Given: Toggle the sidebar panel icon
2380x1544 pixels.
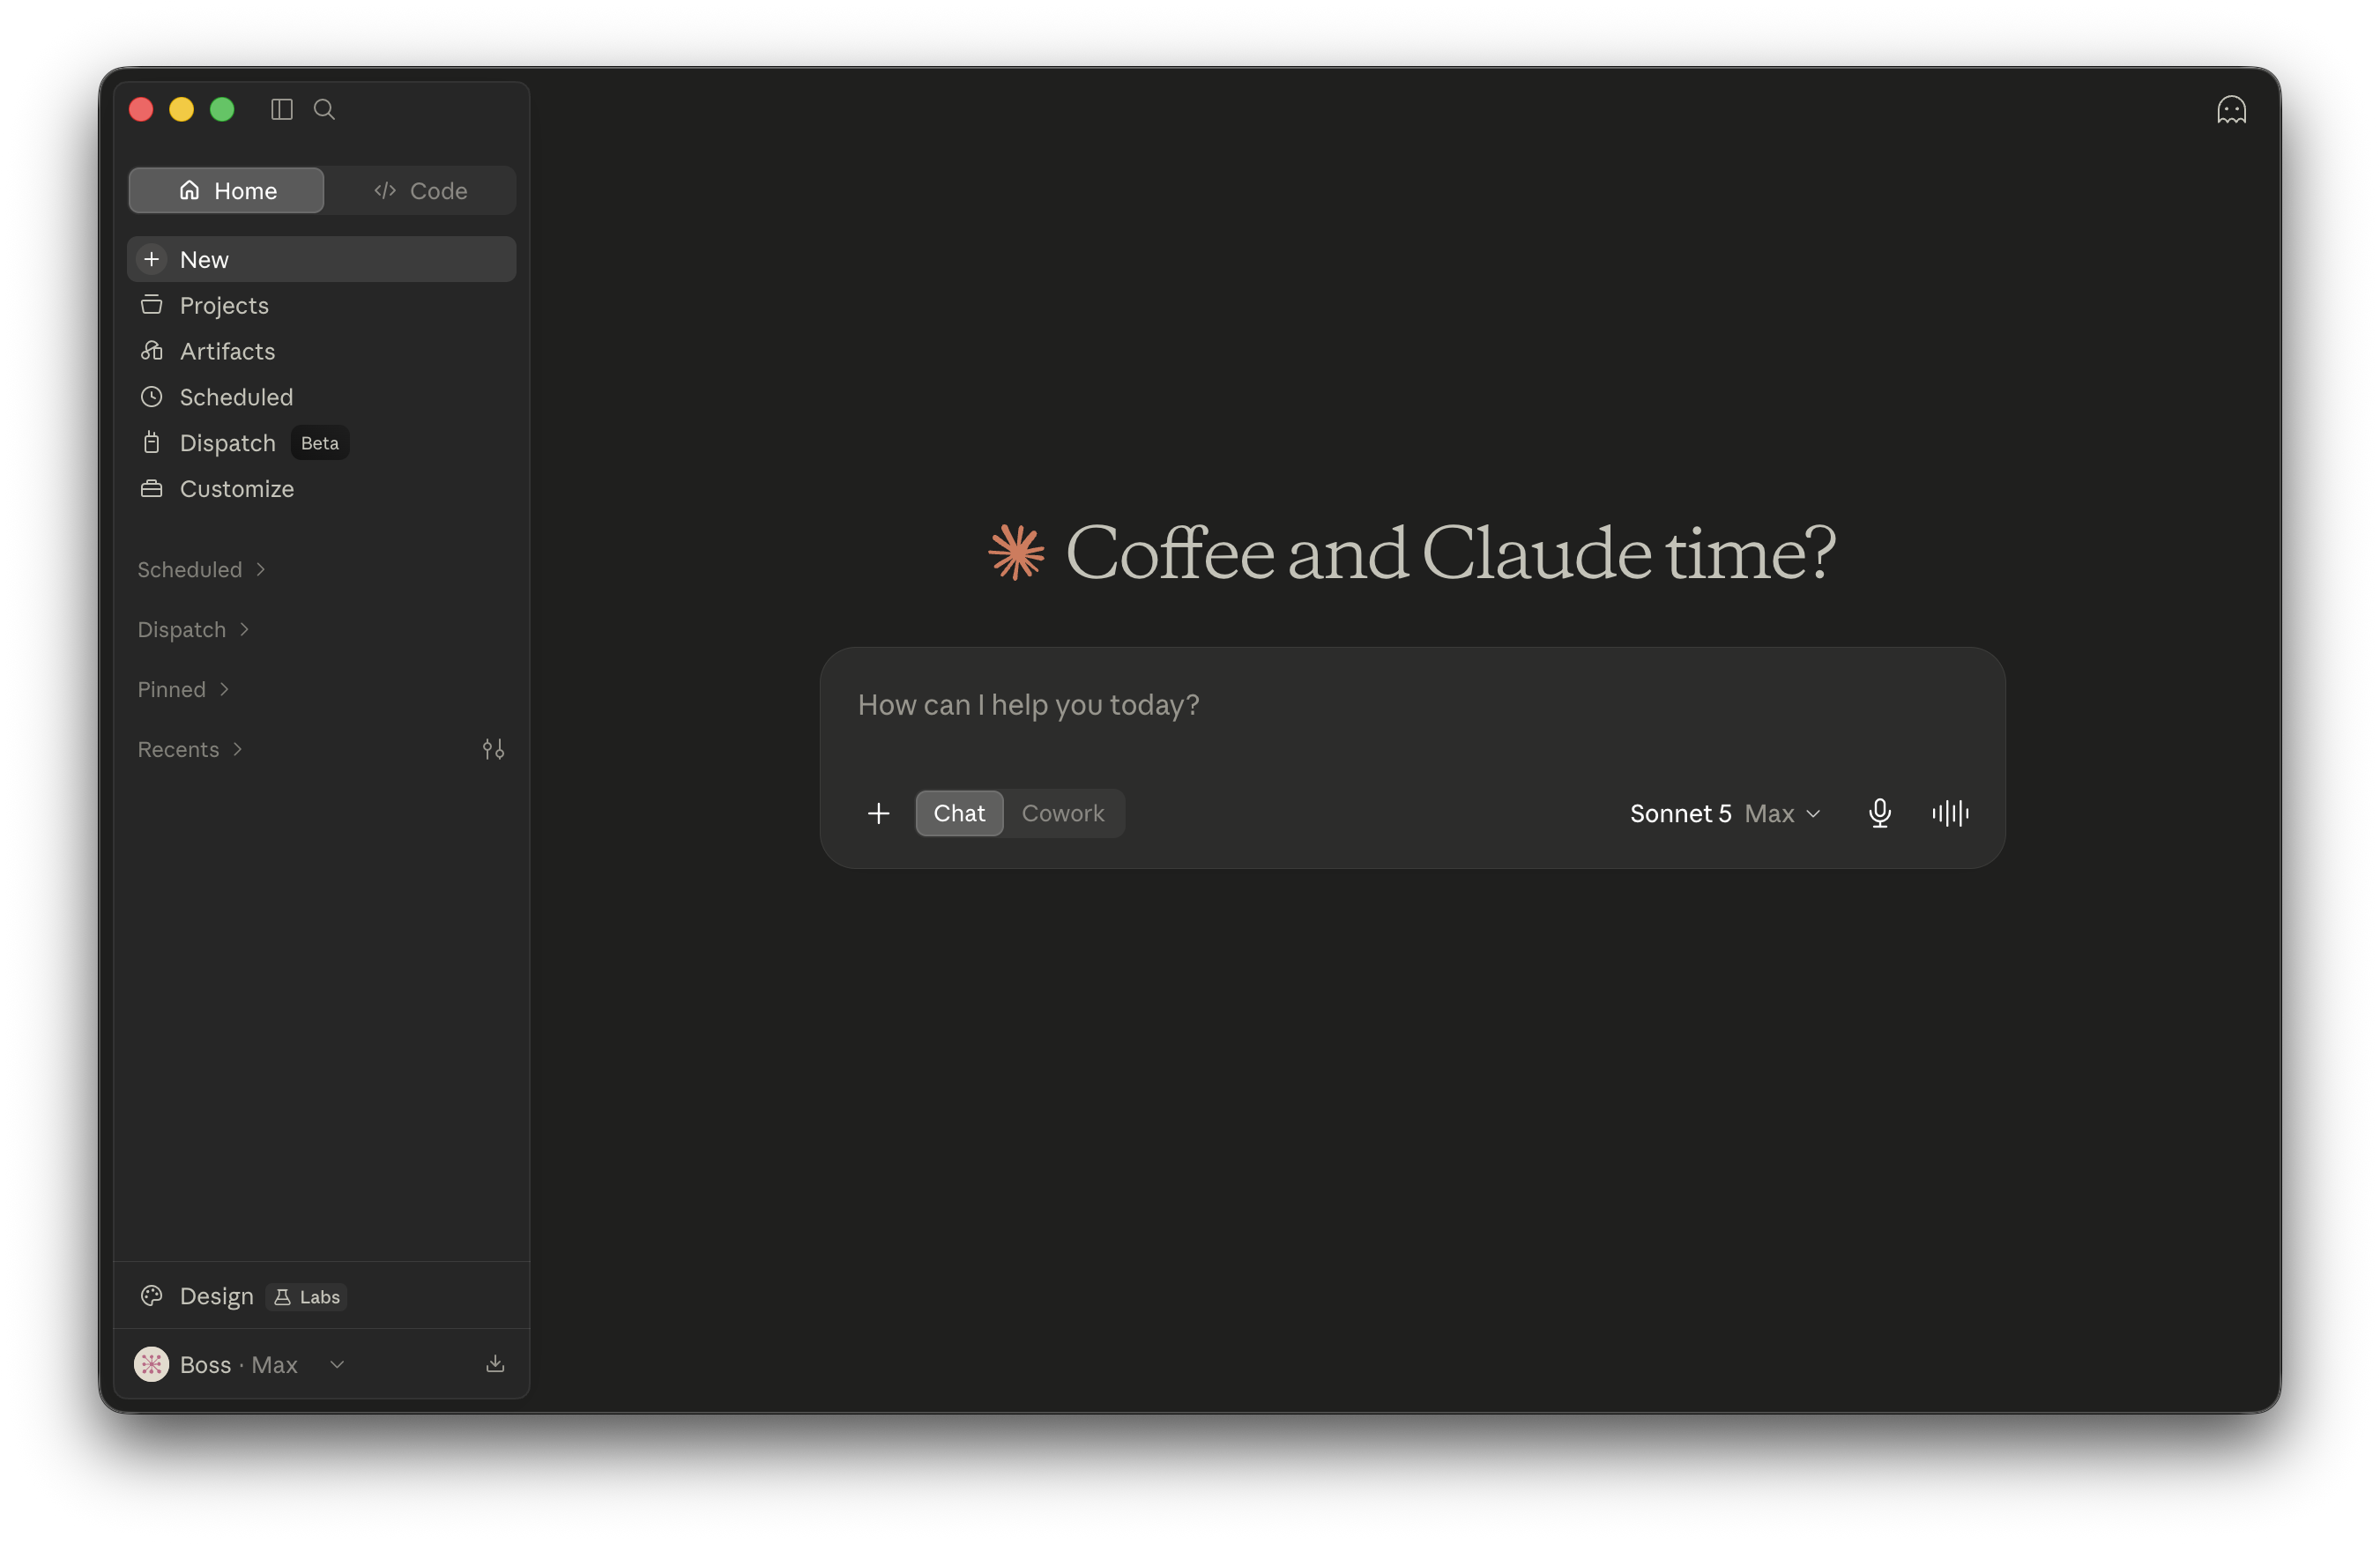Looking at the screenshot, I should click(x=282, y=109).
